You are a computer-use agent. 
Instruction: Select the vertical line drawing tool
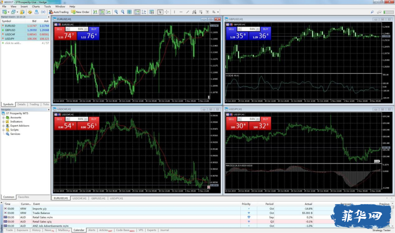pos(174,12)
